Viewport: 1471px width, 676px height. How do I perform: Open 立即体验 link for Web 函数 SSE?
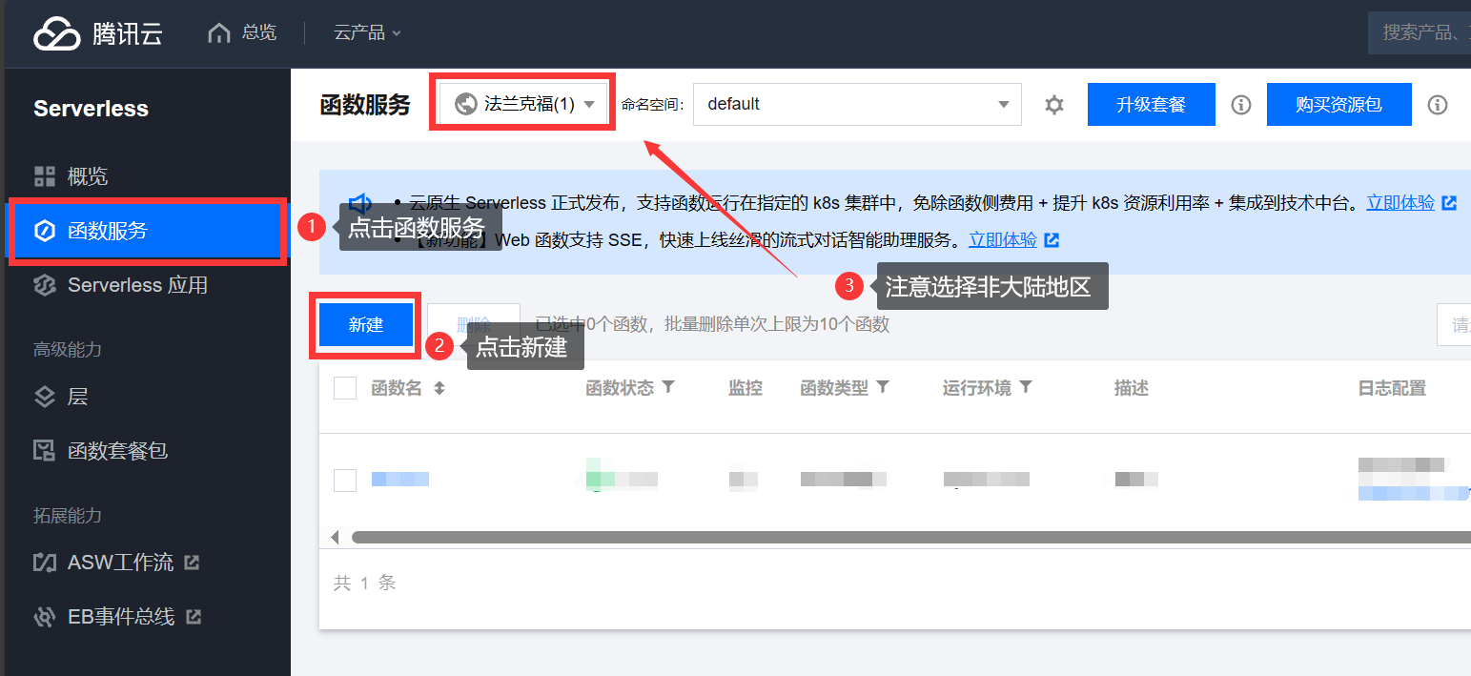click(1003, 239)
